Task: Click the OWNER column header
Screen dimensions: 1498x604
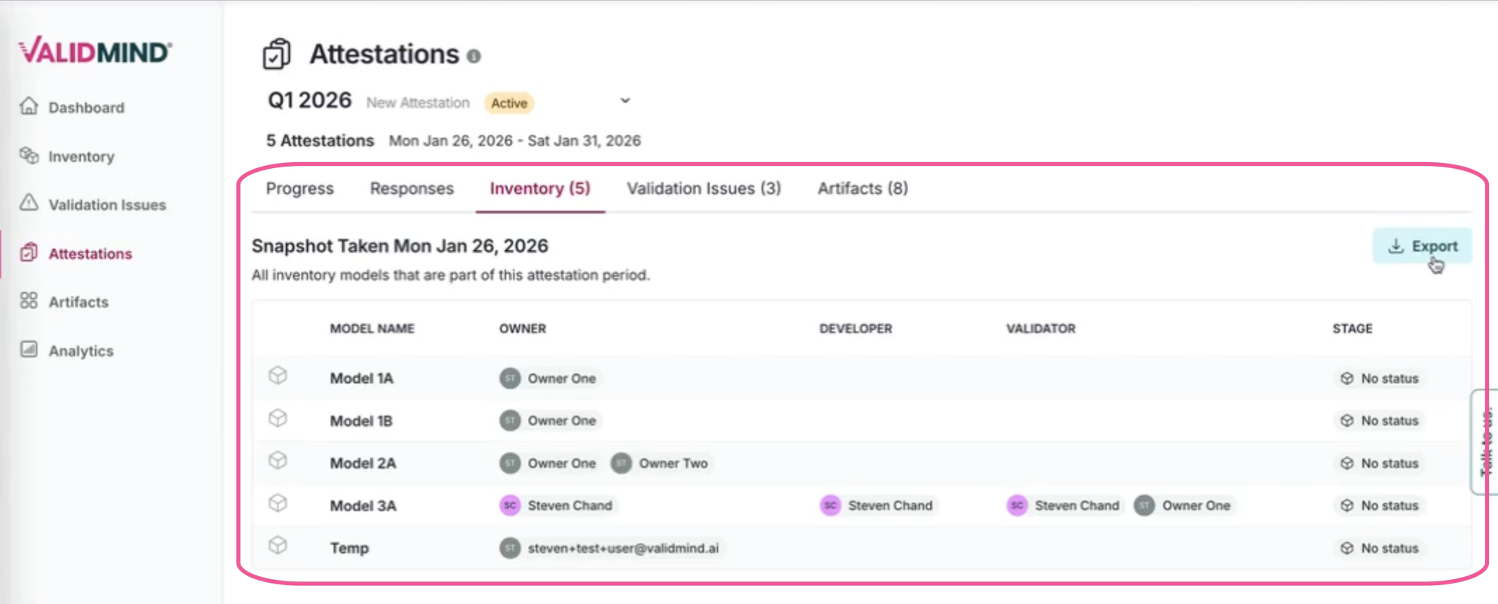Action: pos(523,329)
